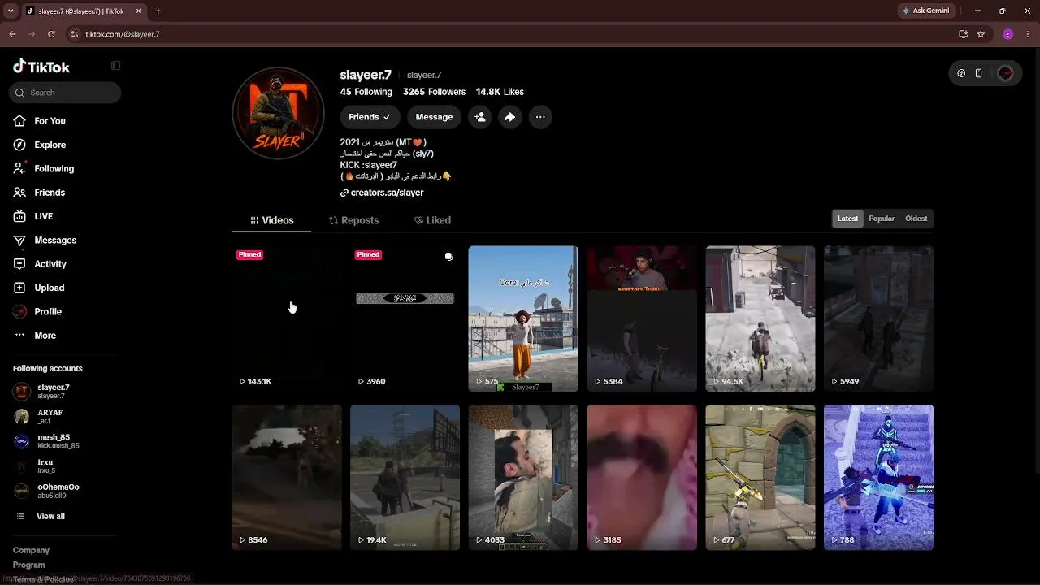Viewport: 1040px width, 585px height.
Task: Click the Following person icon
Action: tap(20, 168)
